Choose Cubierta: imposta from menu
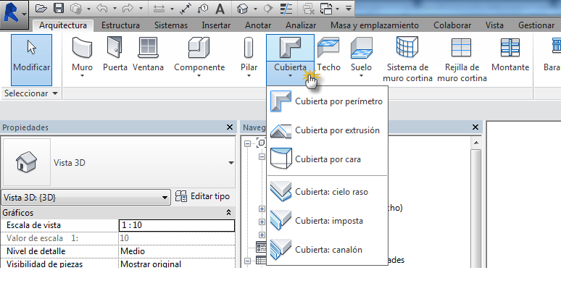Screen dimensions: 561x286 pos(327,221)
